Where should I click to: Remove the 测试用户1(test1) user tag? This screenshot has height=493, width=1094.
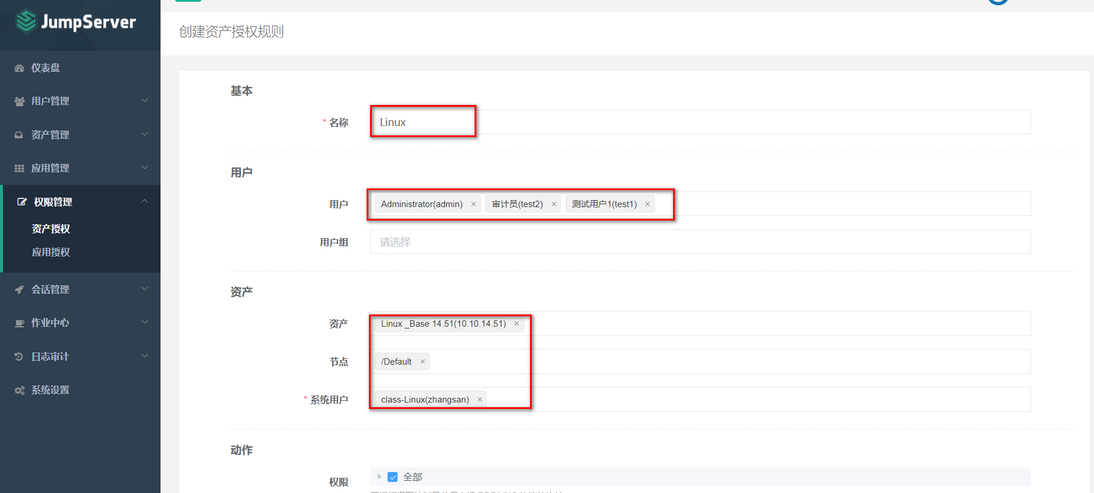(647, 204)
